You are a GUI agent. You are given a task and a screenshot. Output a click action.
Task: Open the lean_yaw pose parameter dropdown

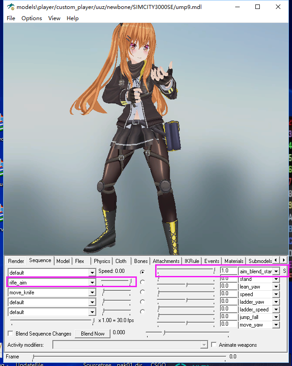click(276, 287)
